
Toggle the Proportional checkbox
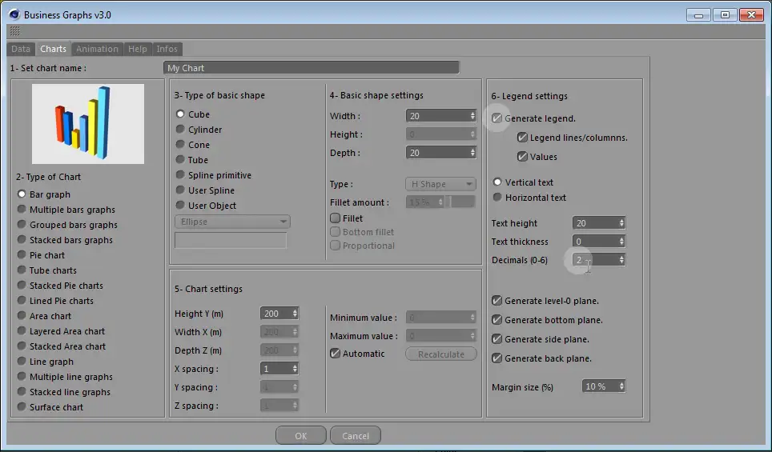(x=336, y=246)
